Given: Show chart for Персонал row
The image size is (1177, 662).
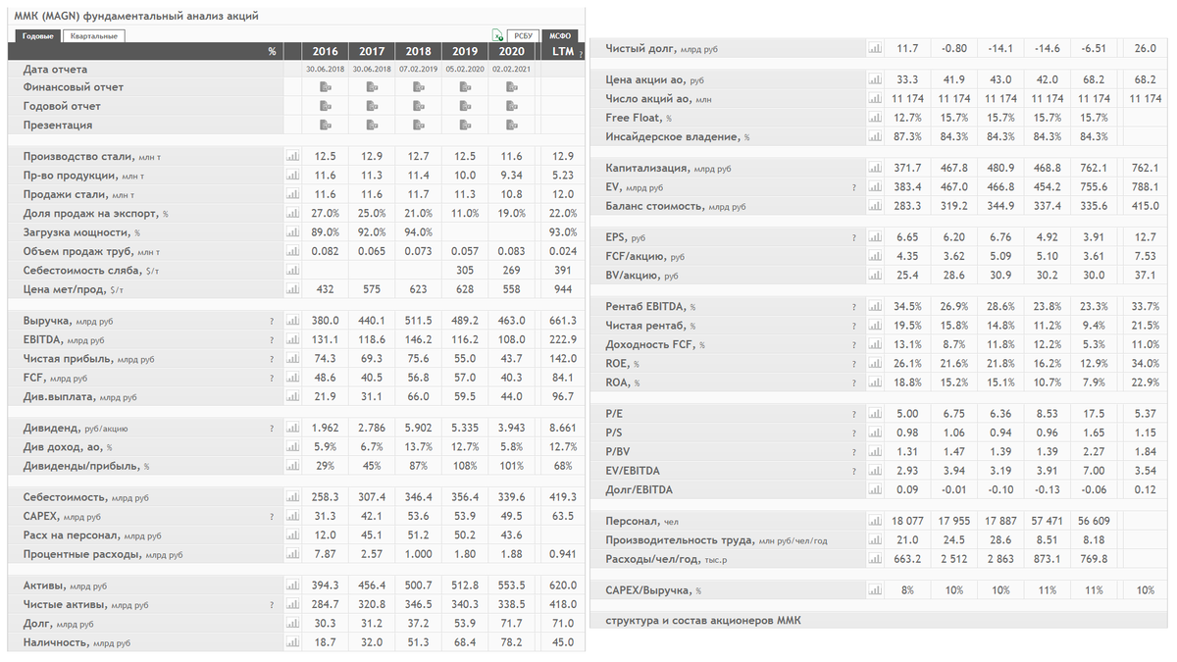Looking at the screenshot, I should click(875, 522).
